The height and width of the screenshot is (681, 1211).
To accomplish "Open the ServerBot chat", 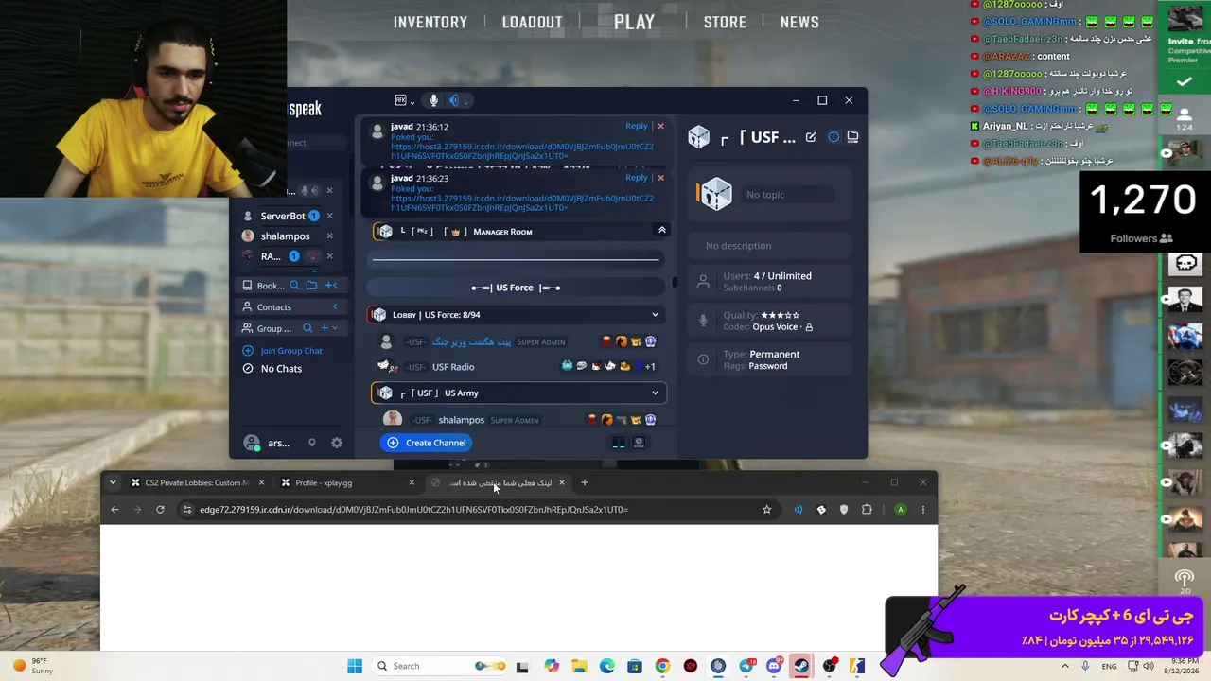I will (x=282, y=216).
